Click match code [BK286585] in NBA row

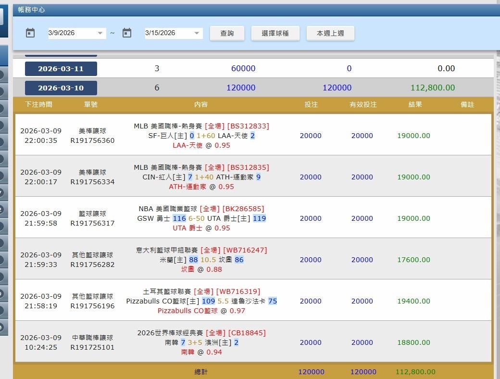243,209
